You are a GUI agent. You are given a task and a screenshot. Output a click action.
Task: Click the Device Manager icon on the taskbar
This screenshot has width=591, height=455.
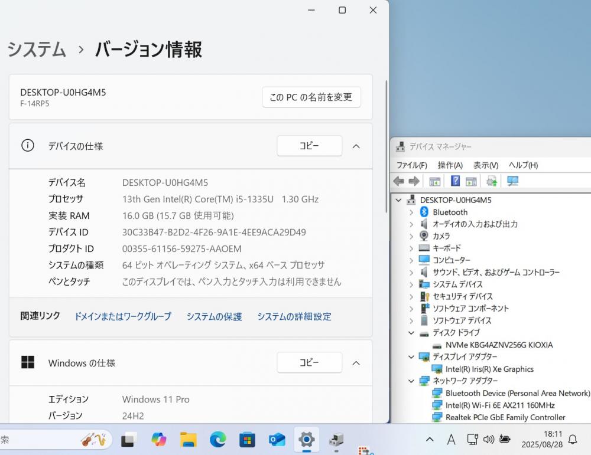click(x=336, y=439)
